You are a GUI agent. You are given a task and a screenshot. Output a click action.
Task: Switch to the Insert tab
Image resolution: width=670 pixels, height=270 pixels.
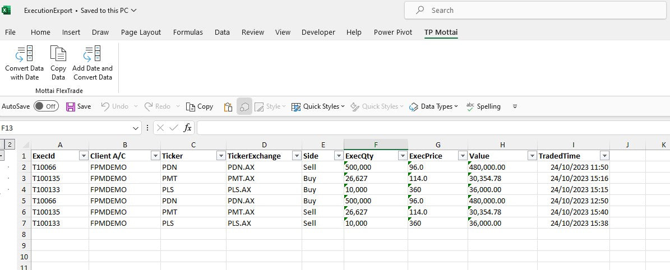pyautogui.click(x=71, y=32)
